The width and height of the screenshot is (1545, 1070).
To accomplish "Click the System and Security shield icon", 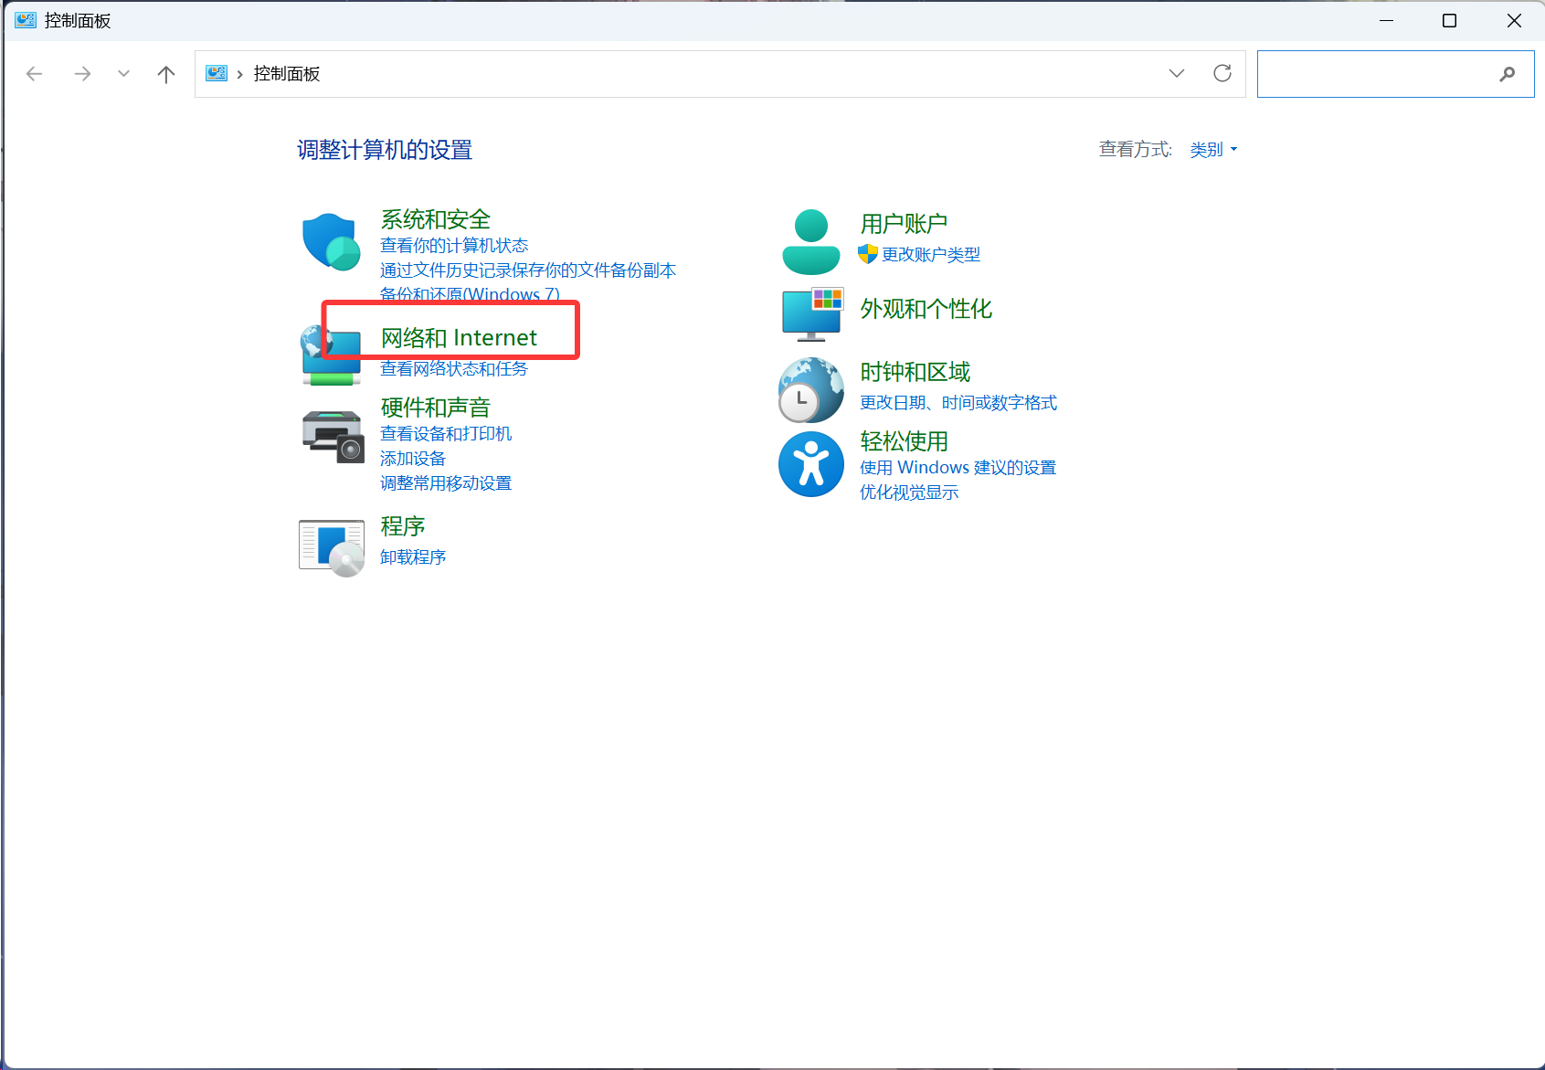I will pos(330,242).
